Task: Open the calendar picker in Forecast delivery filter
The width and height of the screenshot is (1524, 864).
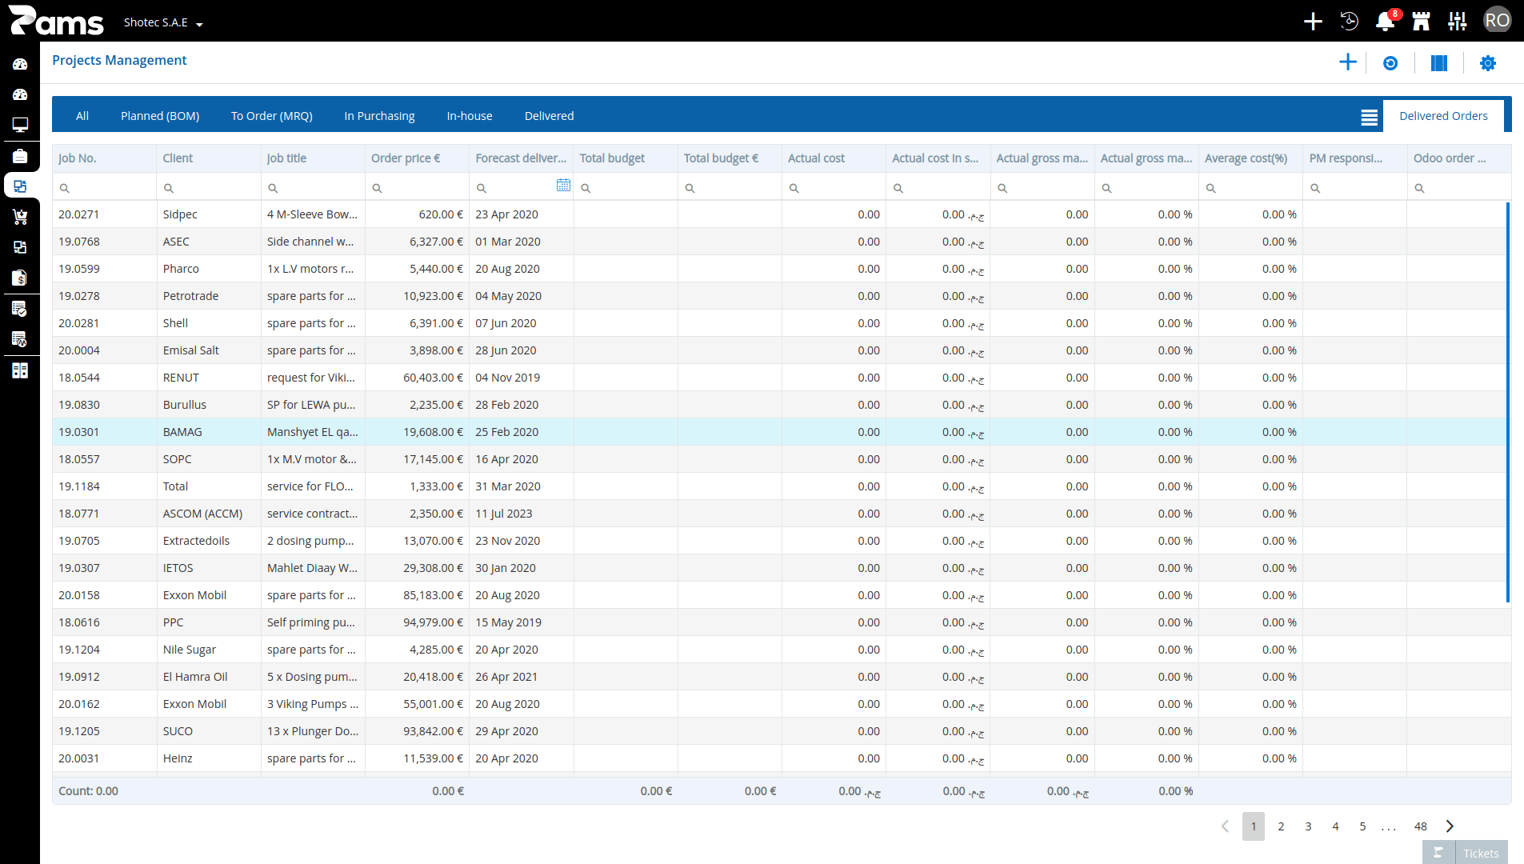Action: [563, 186]
